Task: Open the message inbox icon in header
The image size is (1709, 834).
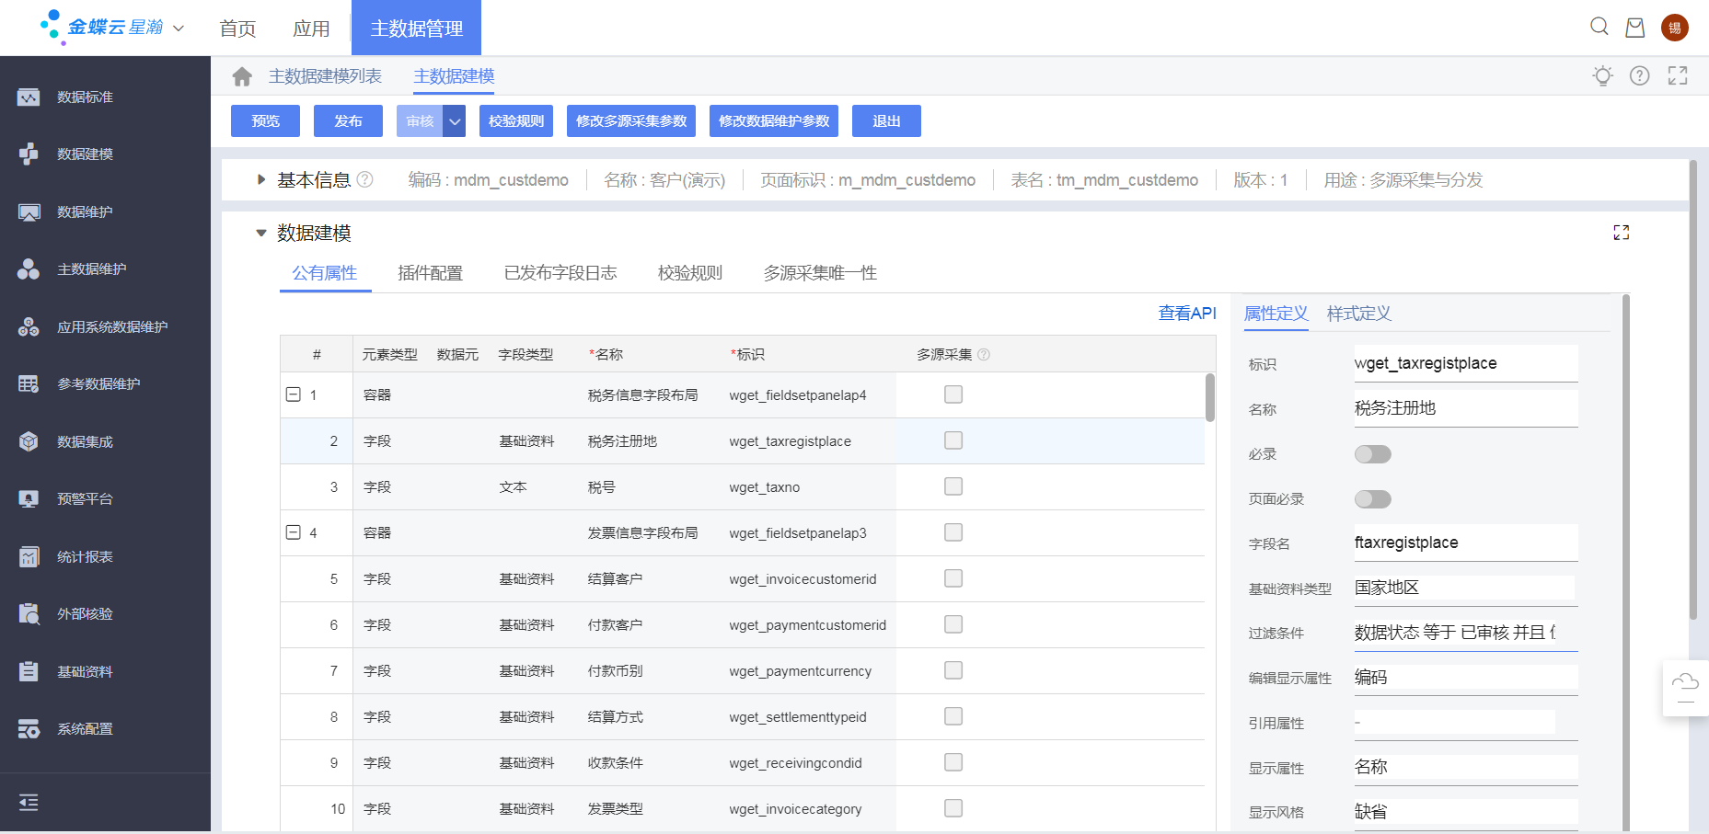Action: tap(1635, 28)
